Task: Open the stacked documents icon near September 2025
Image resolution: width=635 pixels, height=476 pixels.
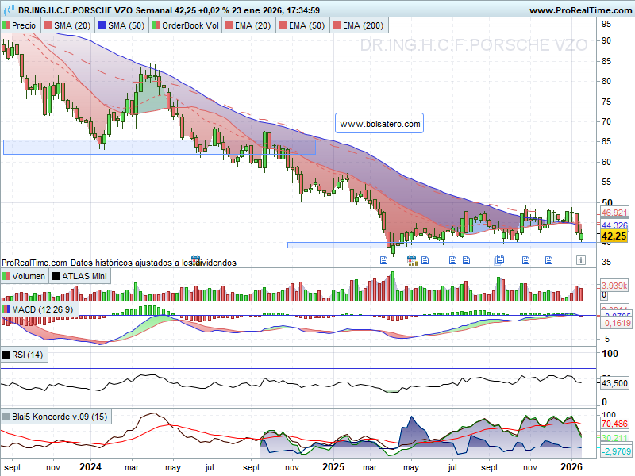Action: point(499,260)
